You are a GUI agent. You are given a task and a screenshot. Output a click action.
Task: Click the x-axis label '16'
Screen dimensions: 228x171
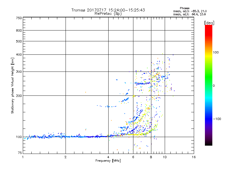point(194,157)
